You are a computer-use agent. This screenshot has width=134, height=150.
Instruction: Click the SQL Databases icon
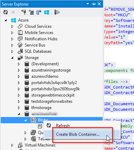click(20, 51)
